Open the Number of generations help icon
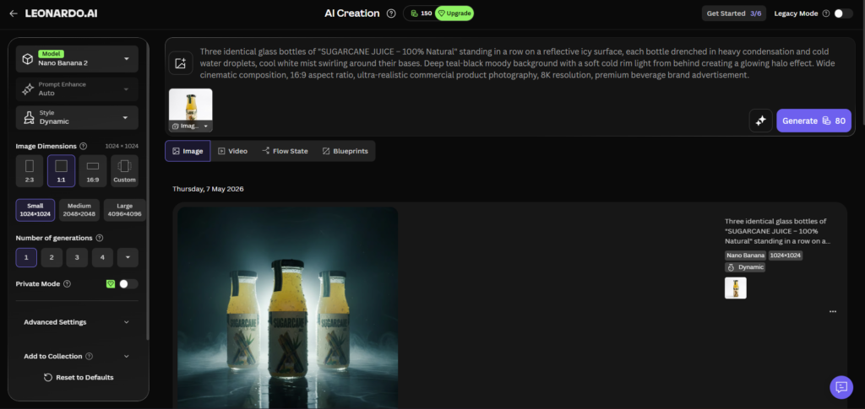Image resolution: width=865 pixels, height=409 pixels. (100, 239)
